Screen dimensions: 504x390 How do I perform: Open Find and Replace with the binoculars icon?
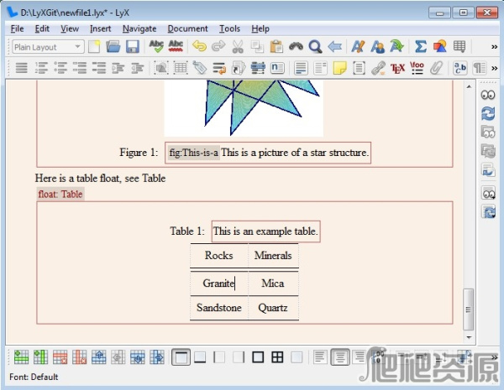[297, 47]
